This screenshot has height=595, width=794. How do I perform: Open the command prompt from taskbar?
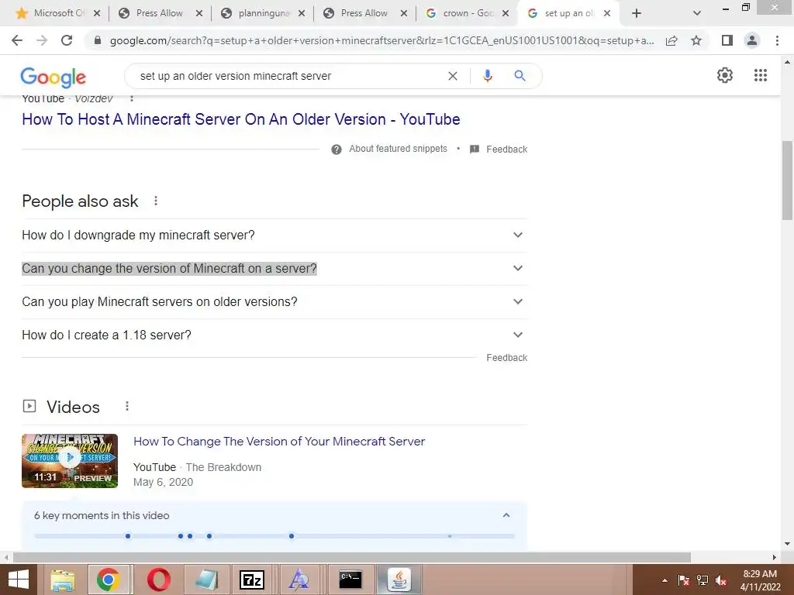coord(350,580)
